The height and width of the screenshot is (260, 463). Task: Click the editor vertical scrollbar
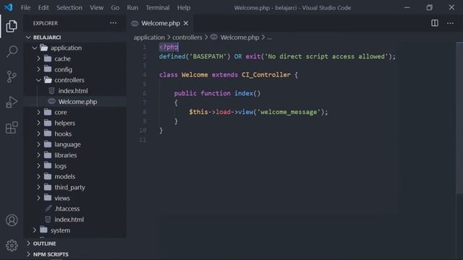tap(459, 118)
